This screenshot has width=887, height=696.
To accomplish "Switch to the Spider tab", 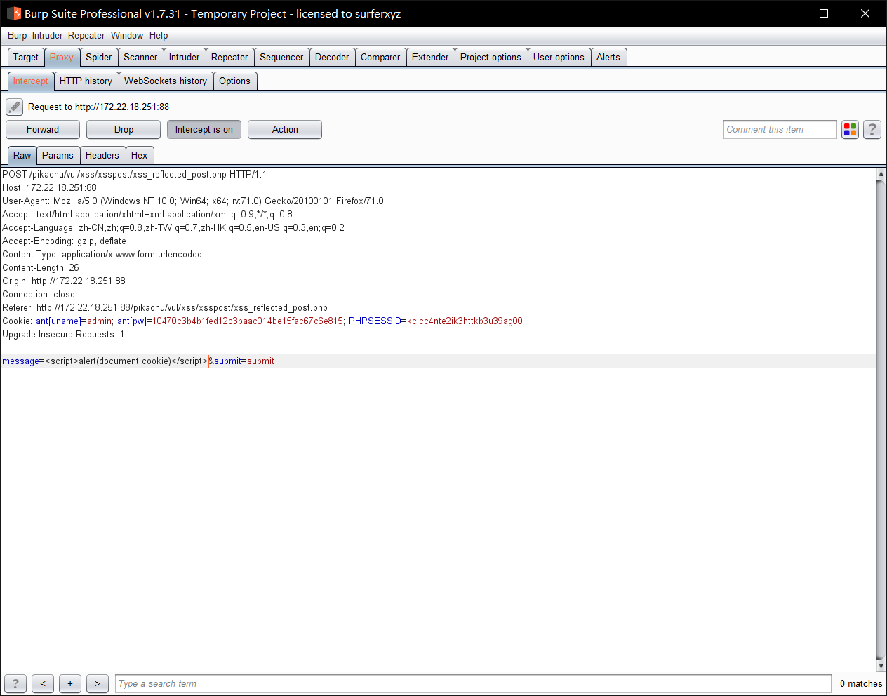I will [x=99, y=57].
